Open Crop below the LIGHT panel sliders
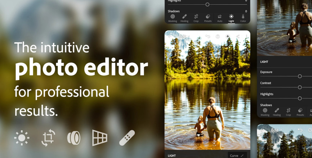 coord(288,112)
